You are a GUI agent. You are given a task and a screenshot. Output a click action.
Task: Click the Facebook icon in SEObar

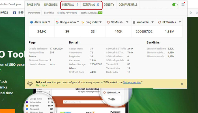coord(14,13)
